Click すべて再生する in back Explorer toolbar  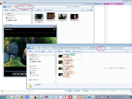[24, 10]
